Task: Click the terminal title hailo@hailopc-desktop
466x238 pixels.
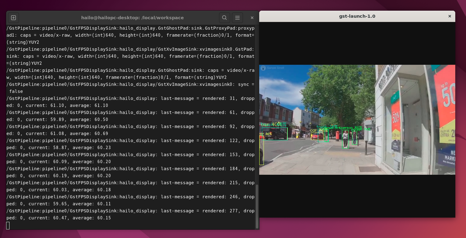Action: coord(132,18)
